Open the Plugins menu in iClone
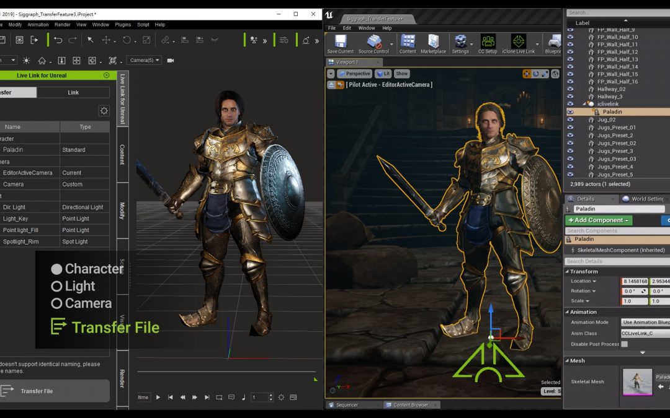The image size is (670, 418). pyautogui.click(x=123, y=25)
